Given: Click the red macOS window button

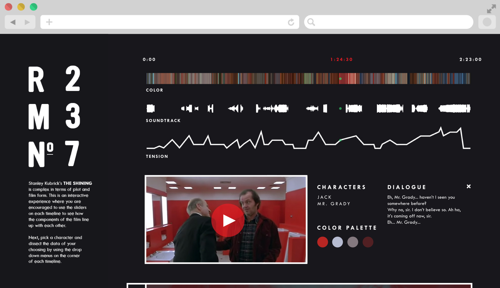Looking at the screenshot, I should click(9, 7).
